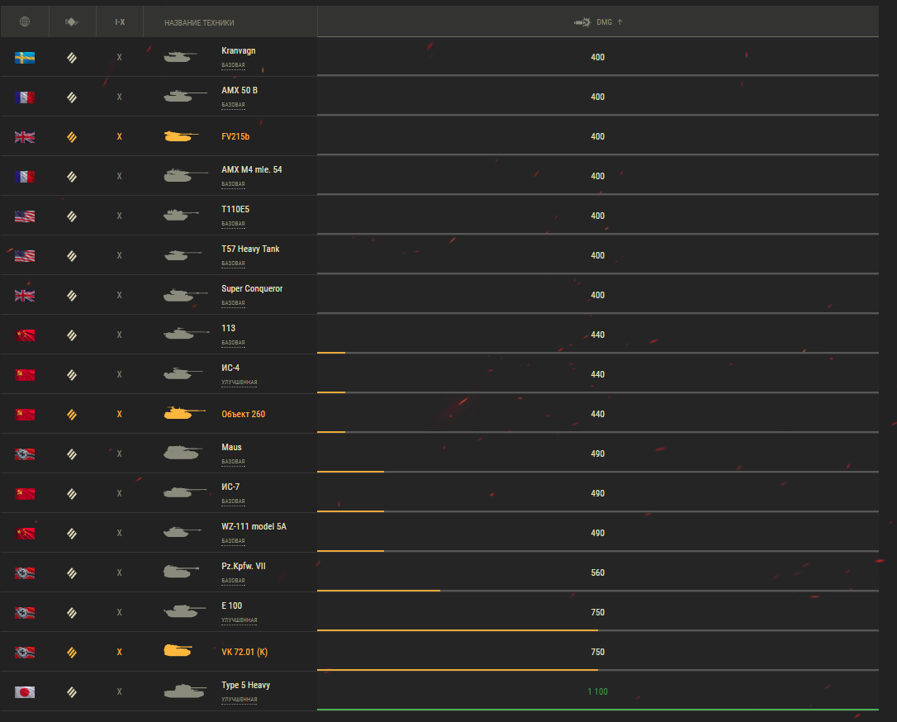This screenshot has height=722, width=897.
Task: Open БАЗОВАЯ configuration dropdown under AMX 50 B
Action: click(x=234, y=105)
